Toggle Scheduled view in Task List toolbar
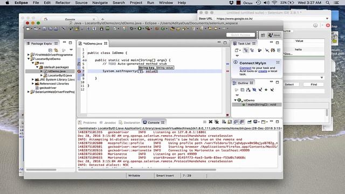 point(252,50)
